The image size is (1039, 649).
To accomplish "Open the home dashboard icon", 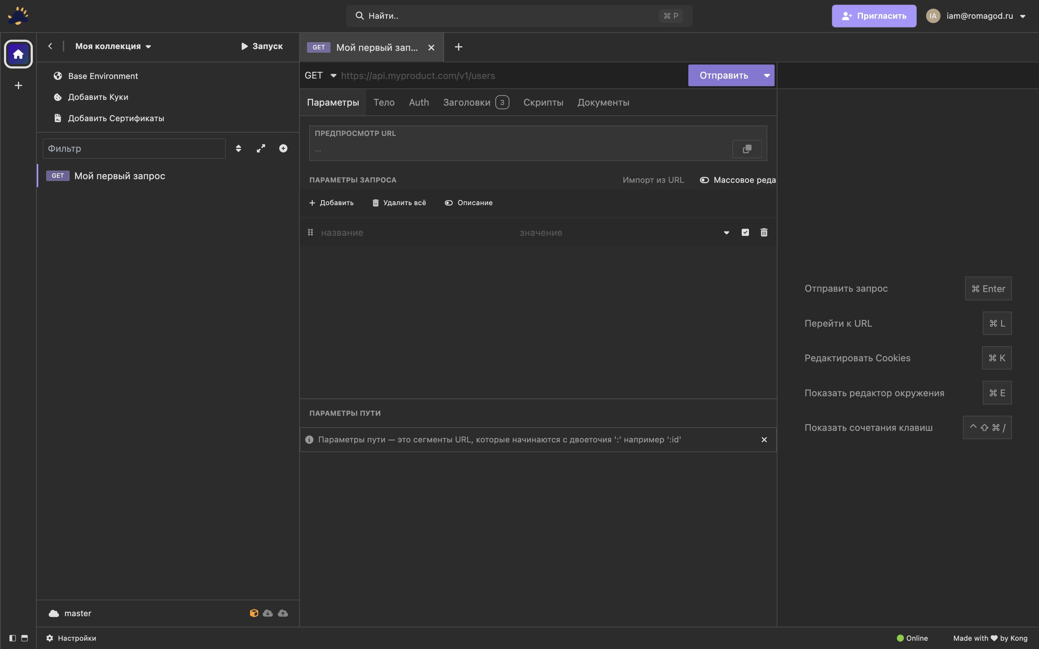I will pos(18,54).
